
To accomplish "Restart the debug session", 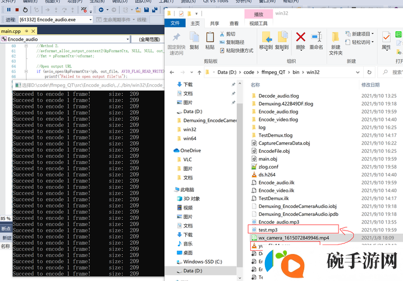I will [x=25, y=10].
